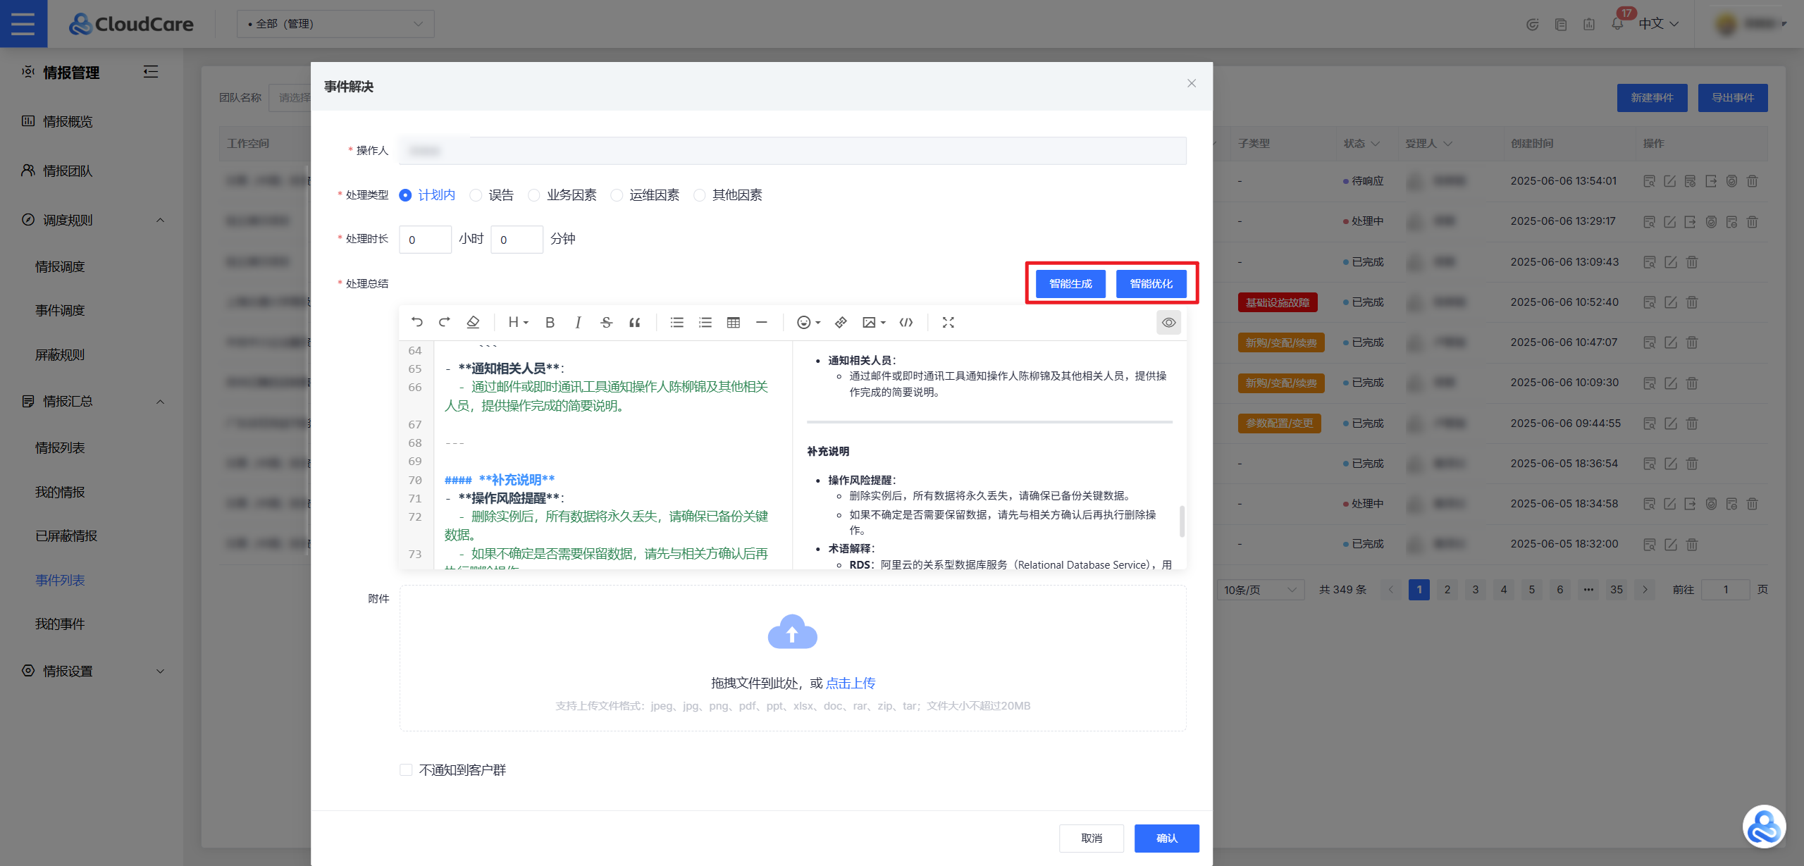Click the 确认 button
Image resolution: width=1804 pixels, height=866 pixels.
[1167, 838]
